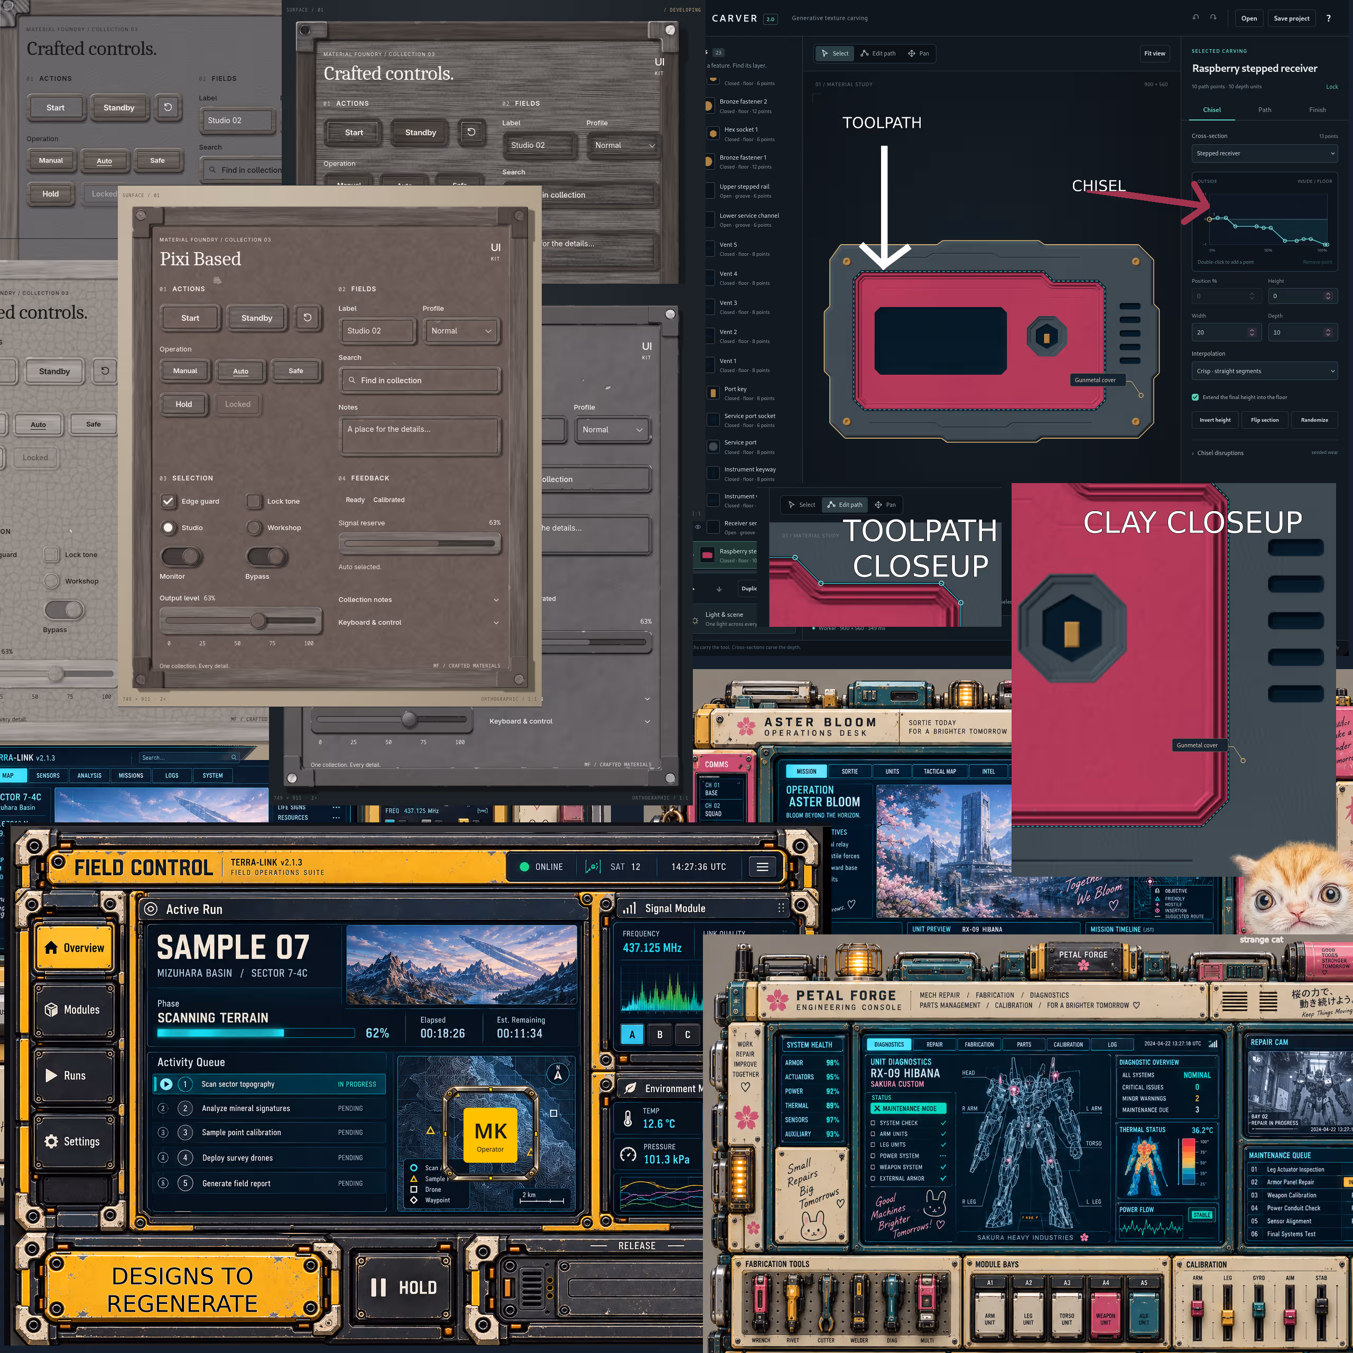Switch to the Path tab in Carver

coord(1264,110)
